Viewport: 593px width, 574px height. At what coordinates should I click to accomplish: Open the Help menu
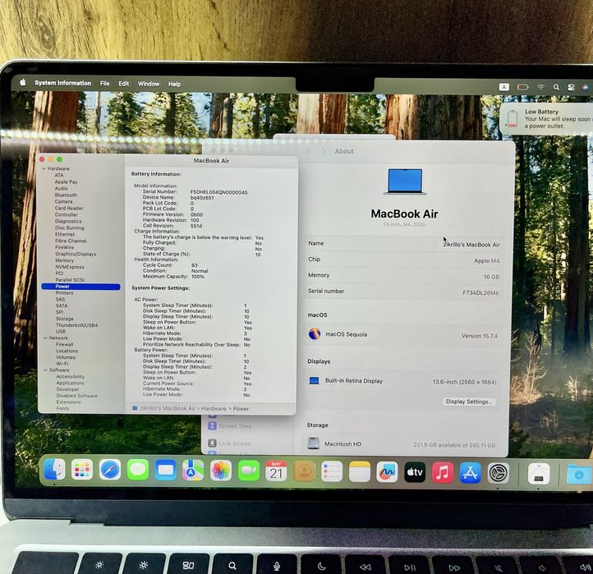tap(174, 84)
